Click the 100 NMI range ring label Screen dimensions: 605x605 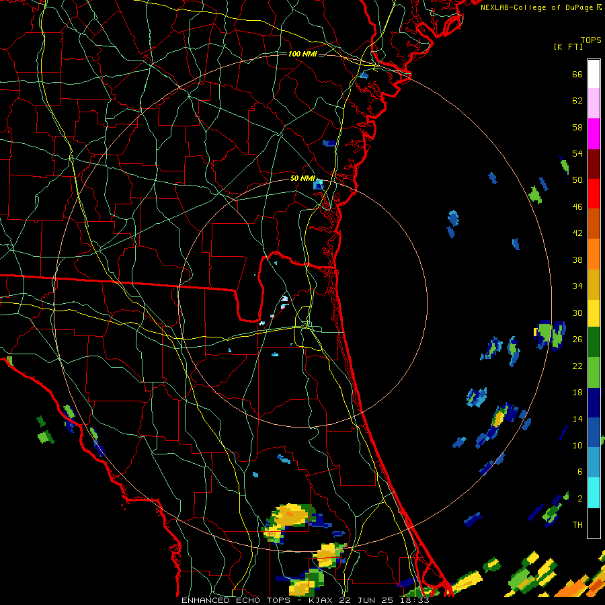click(x=302, y=54)
